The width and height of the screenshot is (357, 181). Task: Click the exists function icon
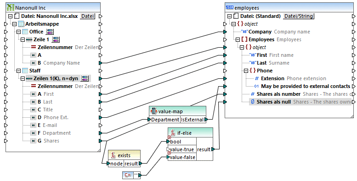click(113, 155)
